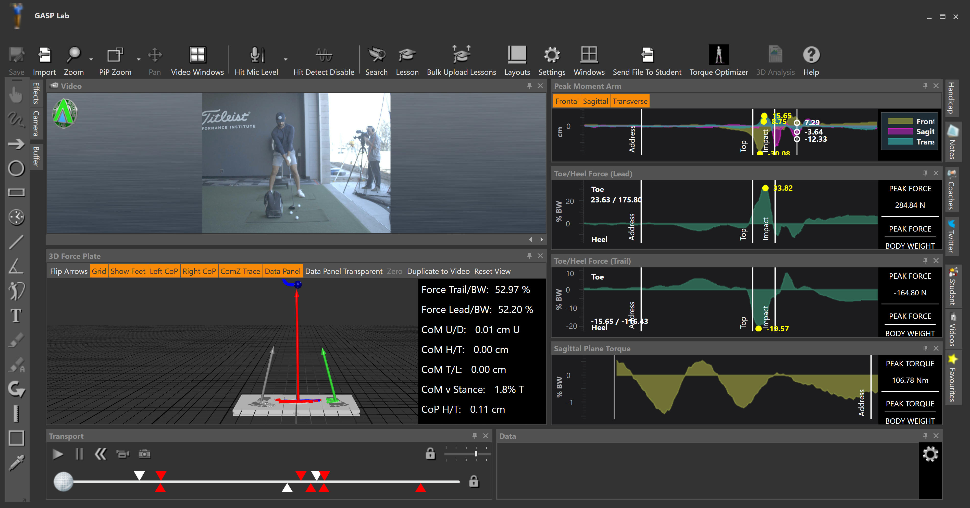Select the angle measurement tool
The image size is (970, 508).
[x=16, y=267]
